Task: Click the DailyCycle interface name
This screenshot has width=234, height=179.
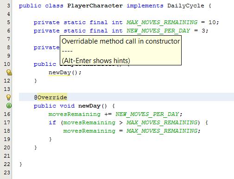Action: coord(186,6)
